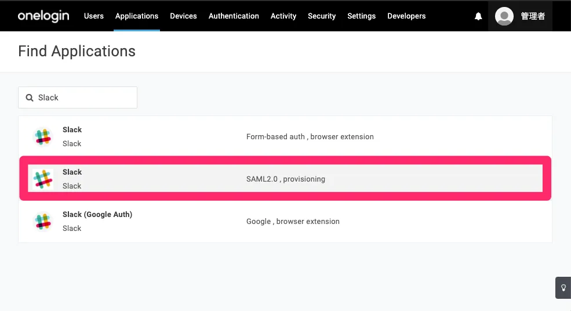The height and width of the screenshot is (311, 571).
Task: Click the user avatar icon
Action: tap(504, 16)
